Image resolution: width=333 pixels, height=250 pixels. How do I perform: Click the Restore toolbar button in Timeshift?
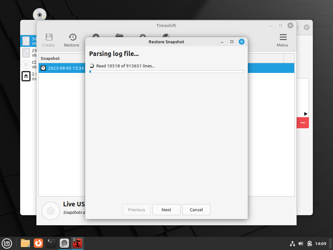point(72,40)
